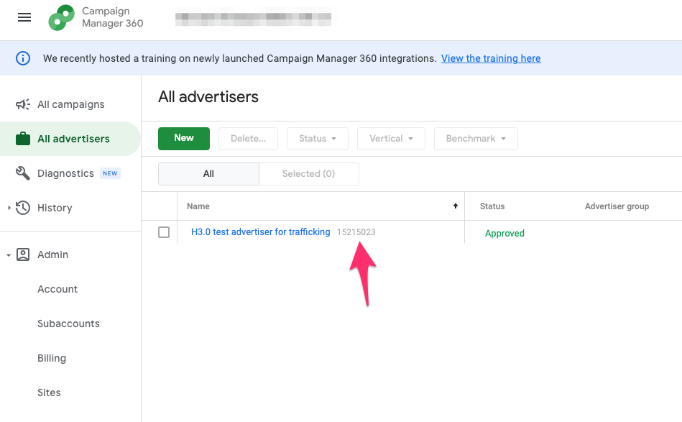
Task: Open the Vertical dropdown filter
Action: pyautogui.click(x=391, y=139)
